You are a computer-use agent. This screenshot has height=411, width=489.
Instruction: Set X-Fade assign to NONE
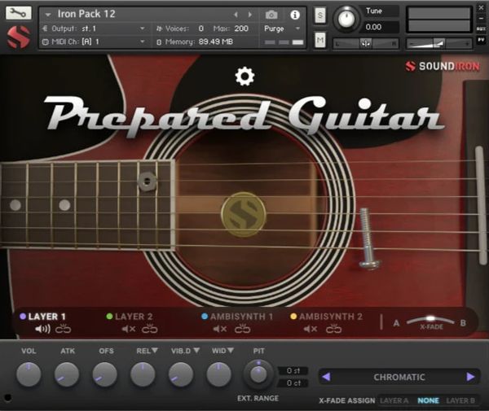click(428, 400)
